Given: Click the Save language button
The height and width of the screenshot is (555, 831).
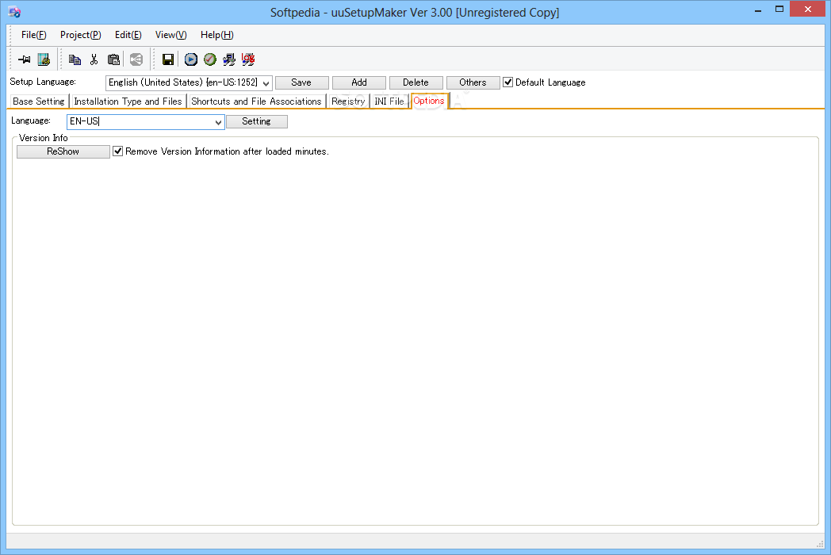Looking at the screenshot, I should (301, 82).
